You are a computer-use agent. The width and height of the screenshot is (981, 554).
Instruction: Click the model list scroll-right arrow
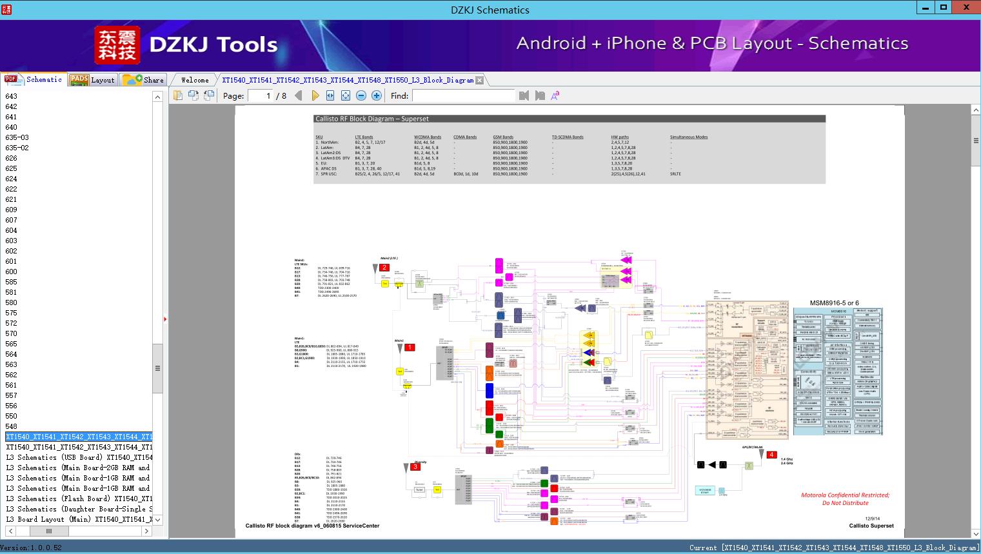pos(147,531)
